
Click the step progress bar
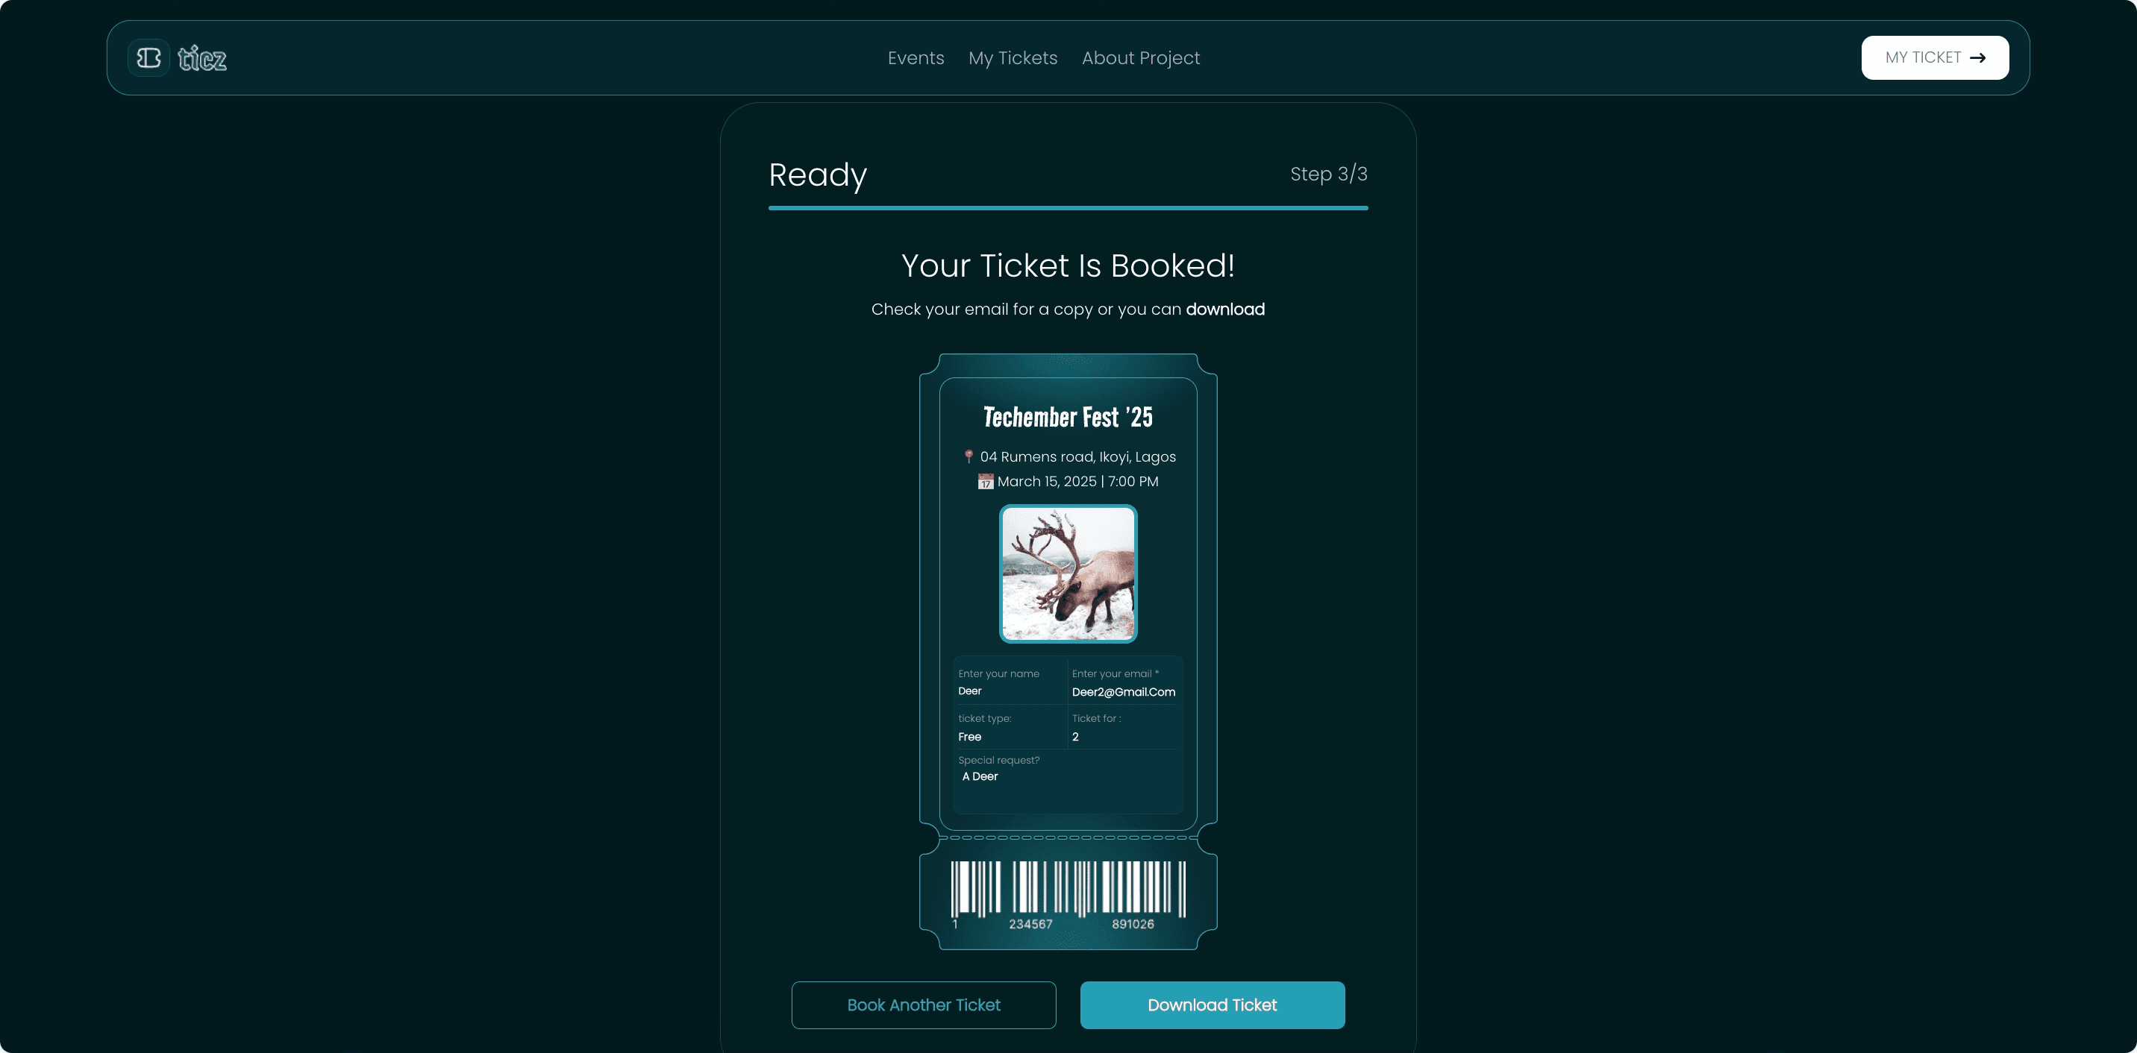tap(1068, 207)
